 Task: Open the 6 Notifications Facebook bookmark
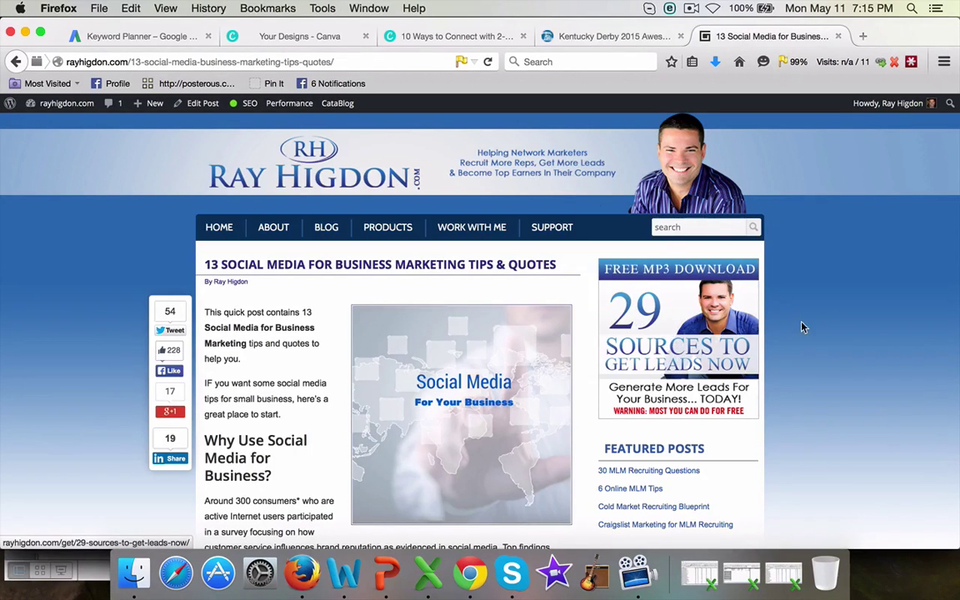pos(331,83)
